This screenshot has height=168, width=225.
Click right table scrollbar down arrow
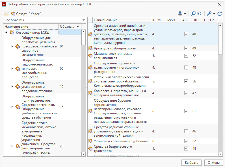pos(220,154)
